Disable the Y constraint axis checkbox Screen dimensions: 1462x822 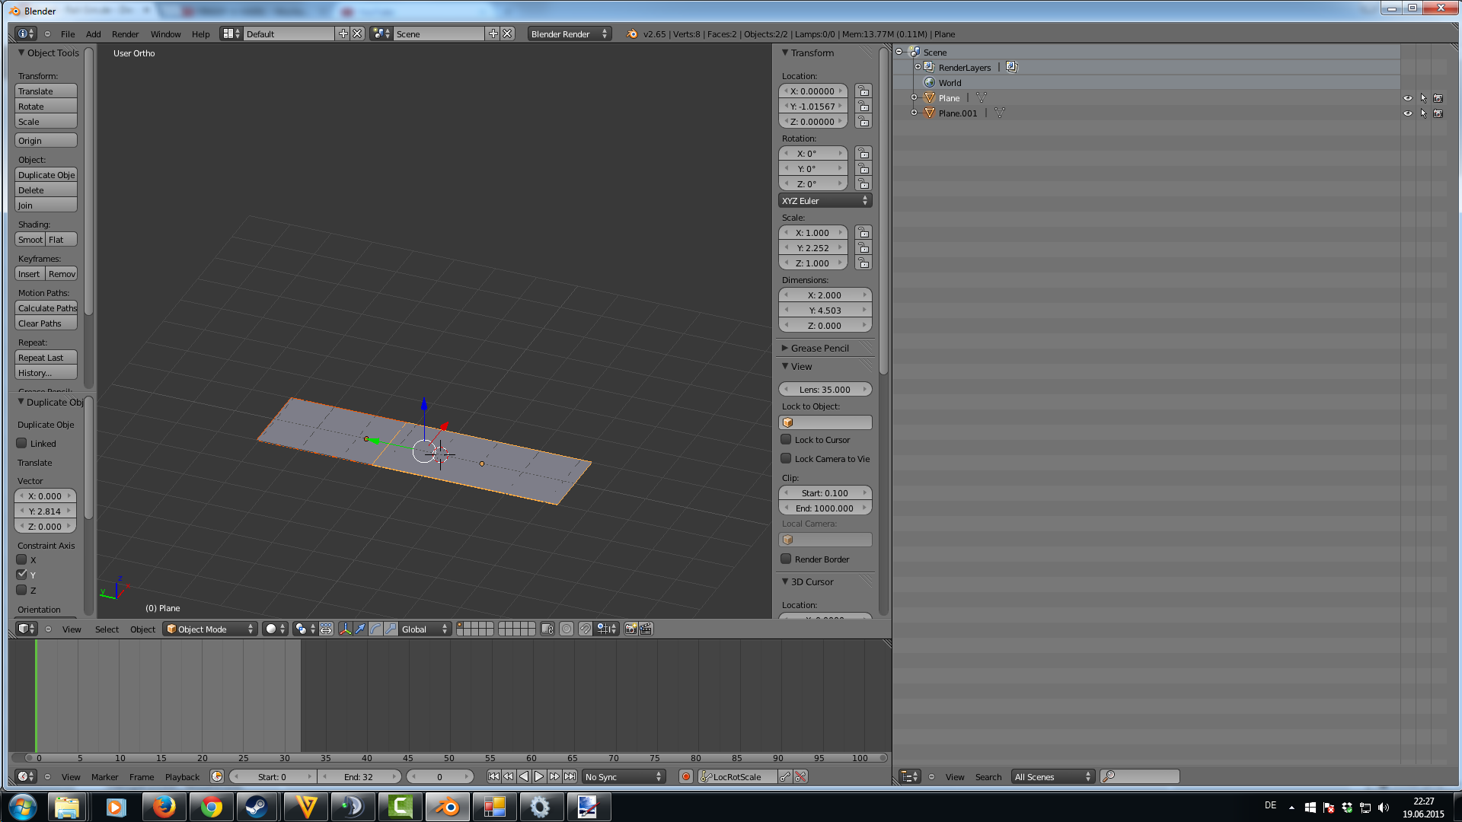pyautogui.click(x=22, y=575)
